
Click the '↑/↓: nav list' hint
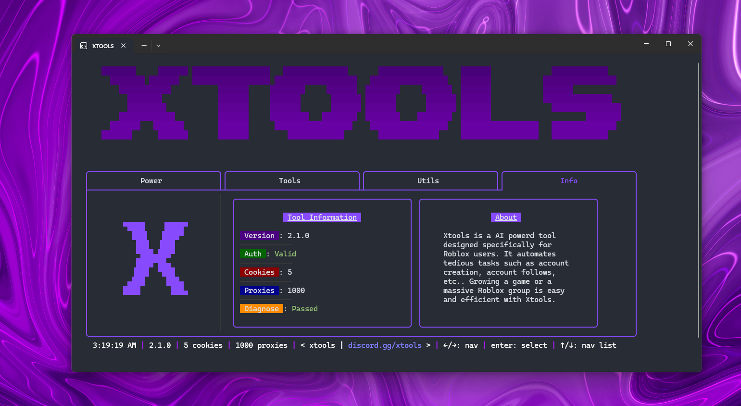[x=588, y=345]
